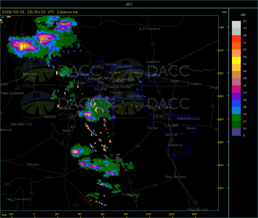Pick the light blue 30-35 dBZ legend swatch
This screenshot has width=258, height=218.
(236, 111)
